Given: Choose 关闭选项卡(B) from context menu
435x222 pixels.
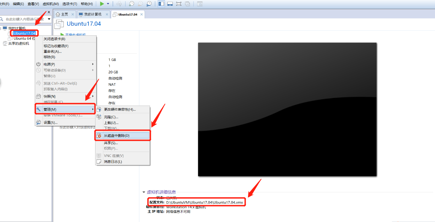Looking at the screenshot, I should [66, 39].
